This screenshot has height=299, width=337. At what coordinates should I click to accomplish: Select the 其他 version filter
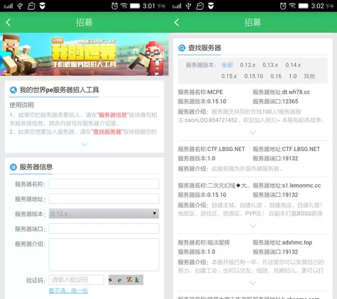pyautogui.click(x=309, y=76)
